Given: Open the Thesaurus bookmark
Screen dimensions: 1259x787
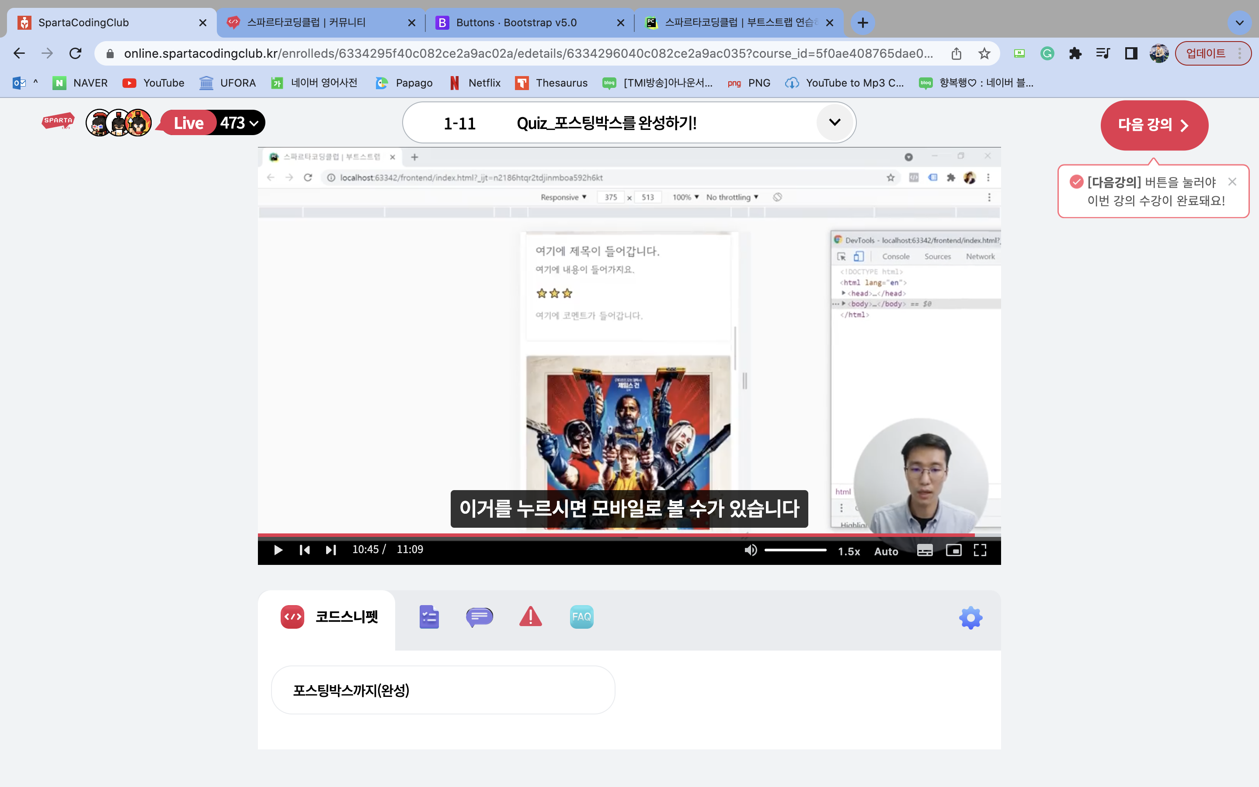Looking at the screenshot, I should 551,83.
